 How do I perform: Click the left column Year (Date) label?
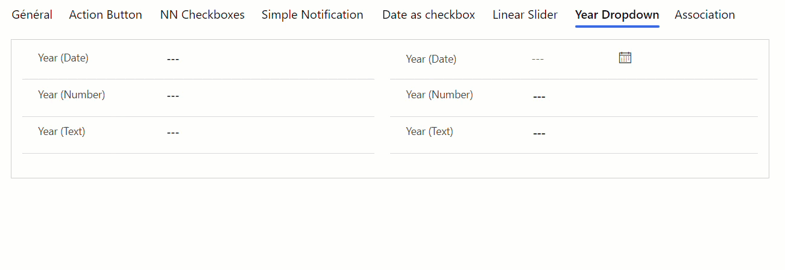pyautogui.click(x=63, y=58)
